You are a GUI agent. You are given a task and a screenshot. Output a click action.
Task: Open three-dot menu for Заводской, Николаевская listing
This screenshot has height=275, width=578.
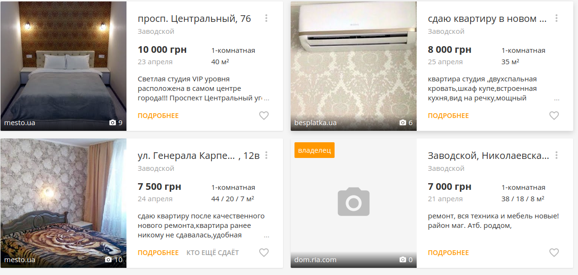(557, 156)
